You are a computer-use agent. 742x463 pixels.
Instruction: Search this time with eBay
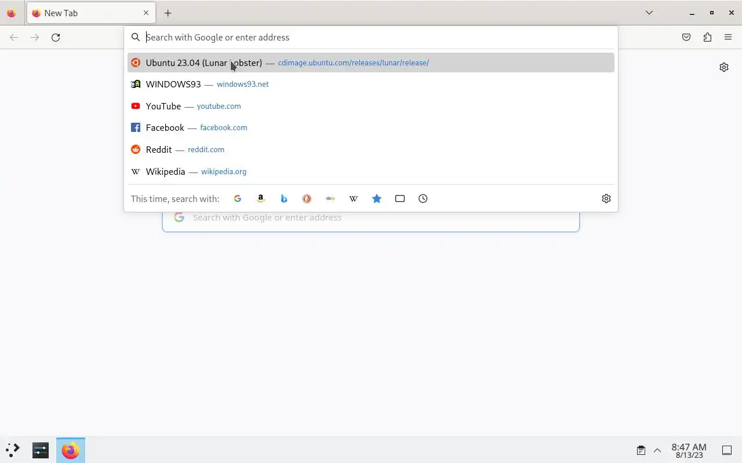(x=330, y=199)
